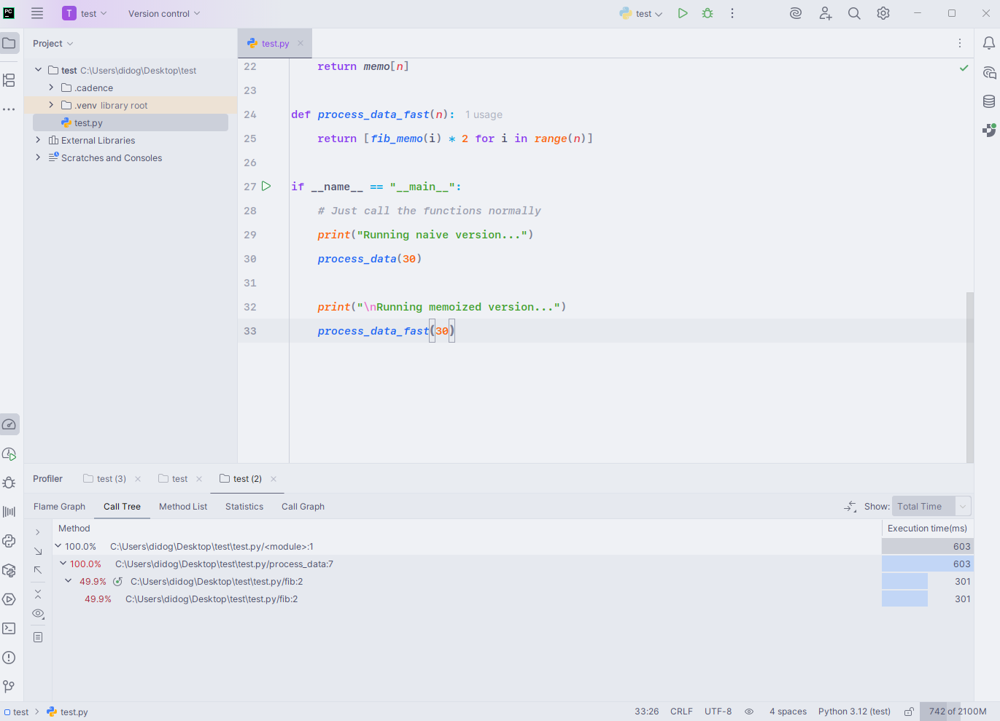Open the Python Packages tool window
The height and width of the screenshot is (721, 1000).
[x=9, y=570]
